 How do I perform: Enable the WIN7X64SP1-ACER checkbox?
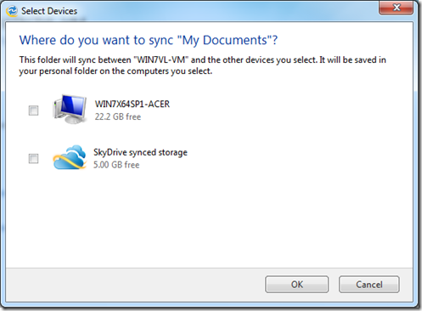[x=33, y=110]
